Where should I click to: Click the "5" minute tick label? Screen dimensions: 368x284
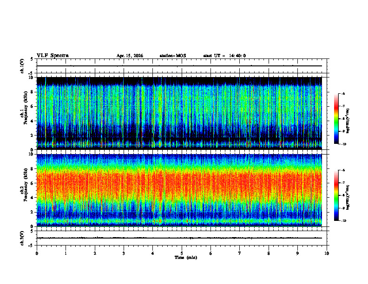click(182, 253)
